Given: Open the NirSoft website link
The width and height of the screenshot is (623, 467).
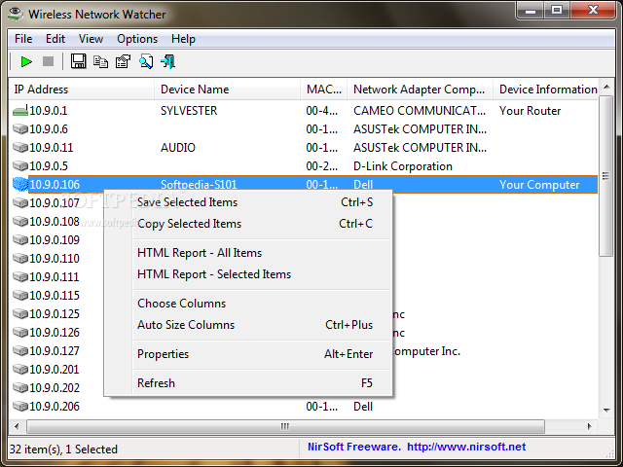Looking at the screenshot, I should pos(465,448).
